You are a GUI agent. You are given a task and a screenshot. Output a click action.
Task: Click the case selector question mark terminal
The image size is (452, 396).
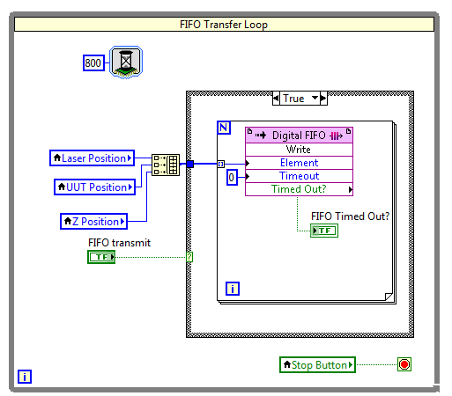(x=189, y=257)
